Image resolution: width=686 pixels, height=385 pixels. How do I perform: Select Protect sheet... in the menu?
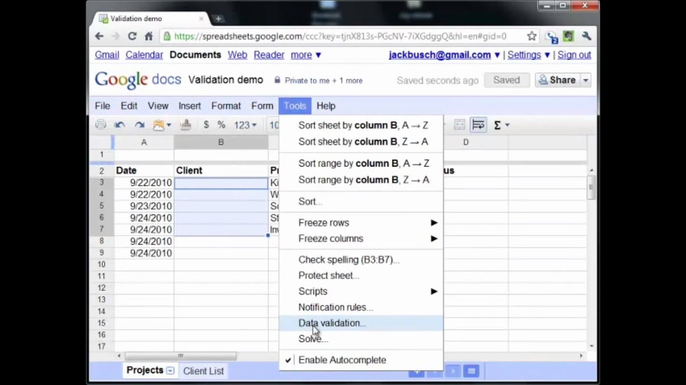[x=362, y=275]
